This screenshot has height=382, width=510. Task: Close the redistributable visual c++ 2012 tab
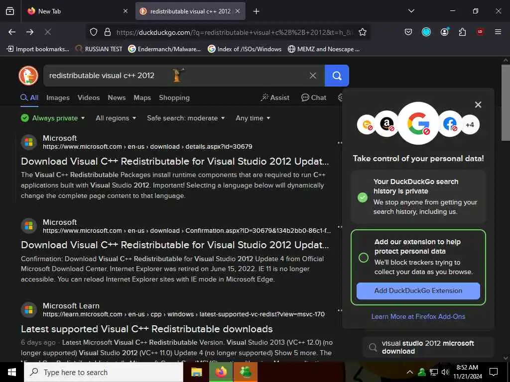pos(238,11)
